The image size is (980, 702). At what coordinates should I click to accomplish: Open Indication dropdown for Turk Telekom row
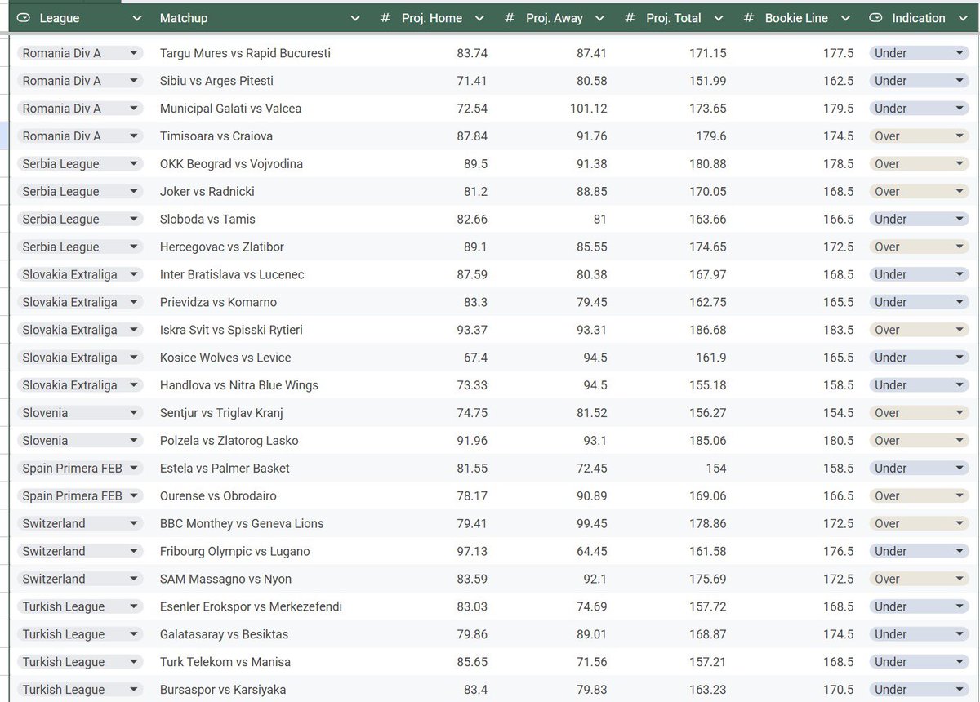pos(960,662)
